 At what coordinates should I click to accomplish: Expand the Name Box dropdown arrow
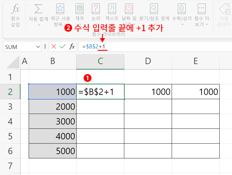tap(38, 47)
